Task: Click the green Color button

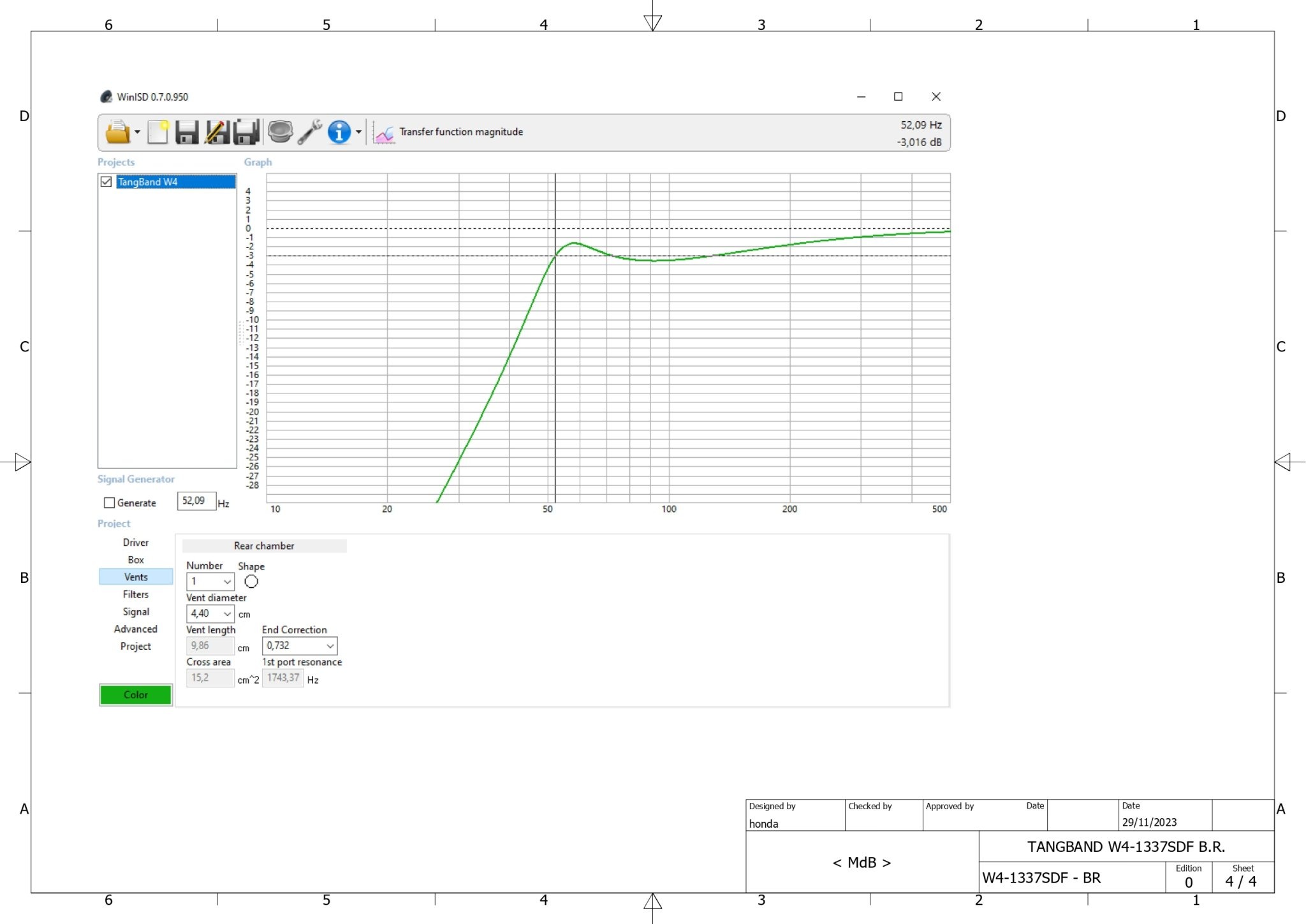Action: pyautogui.click(x=136, y=695)
